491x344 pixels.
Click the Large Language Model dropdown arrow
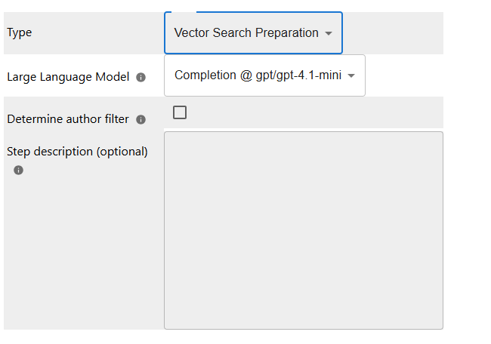[x=351, y=75]
